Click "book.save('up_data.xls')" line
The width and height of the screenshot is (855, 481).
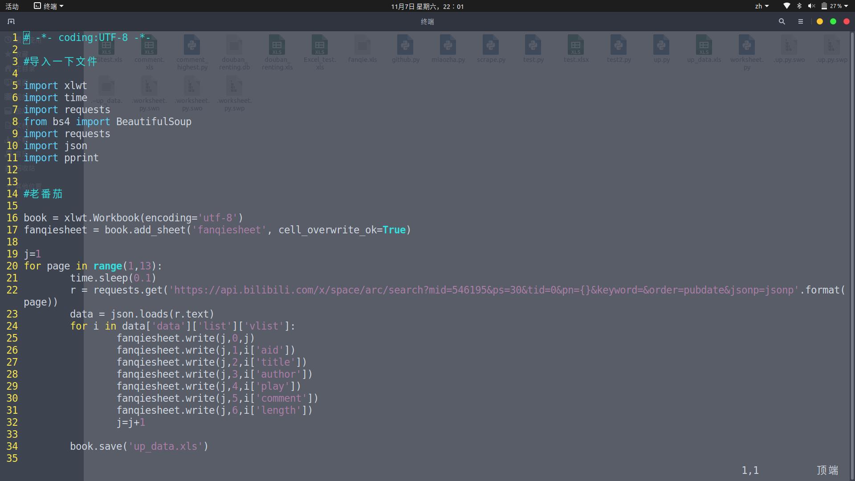(139, 446)
